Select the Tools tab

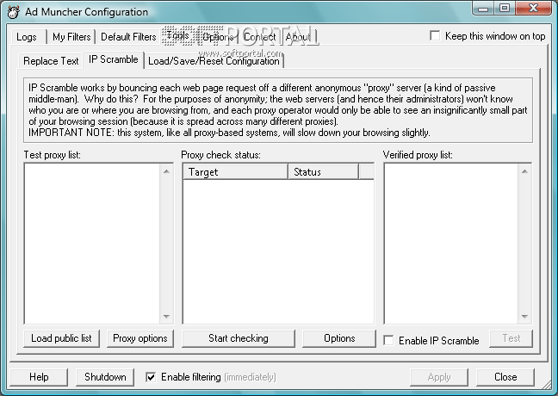[178, 35]
